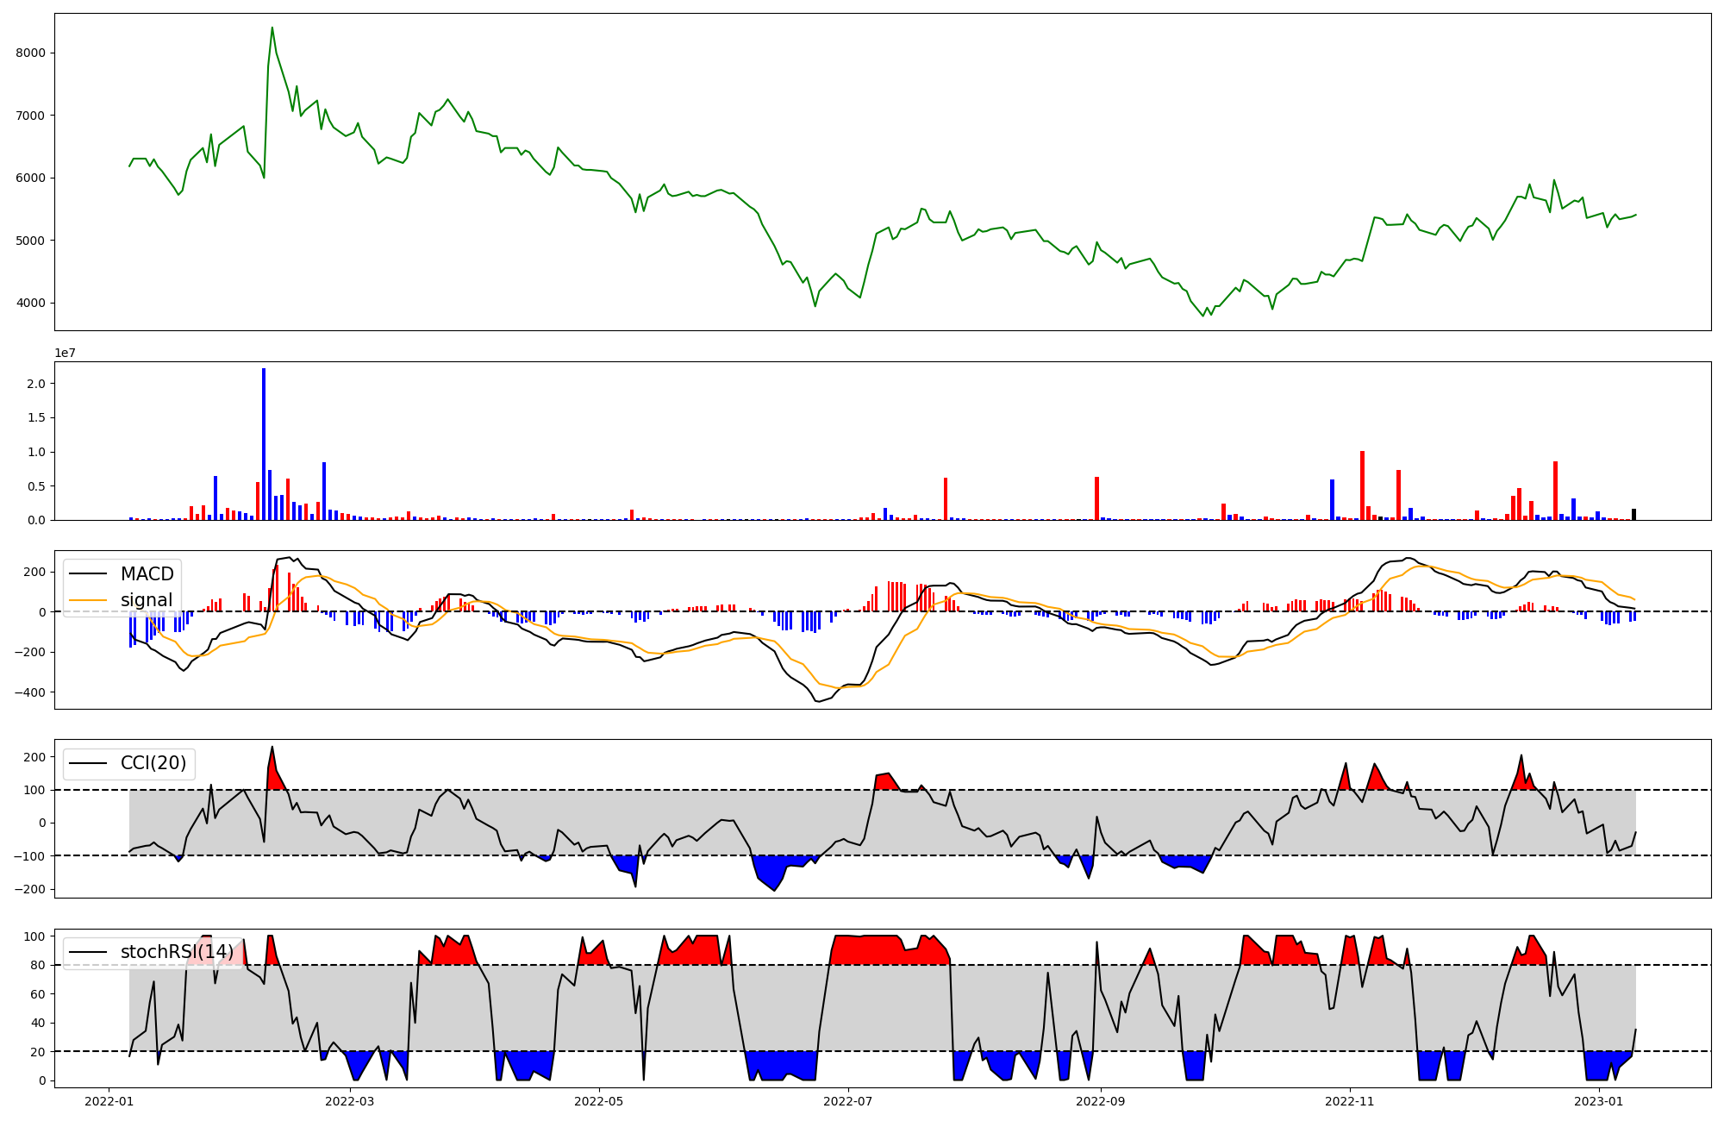The width and height of the screenshot is (1724, 1121).
Task: Click the 2022-03 x-axis date label
Action: pos(350,1101)
